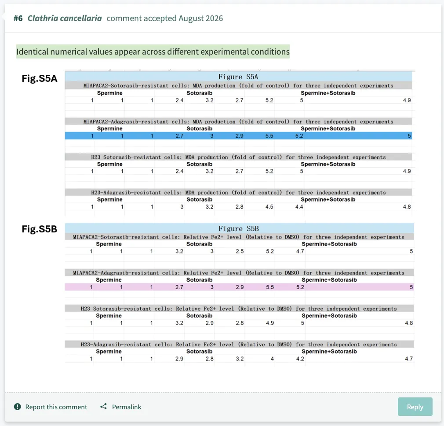Click the Fig.S5A label

pos(40,78)
